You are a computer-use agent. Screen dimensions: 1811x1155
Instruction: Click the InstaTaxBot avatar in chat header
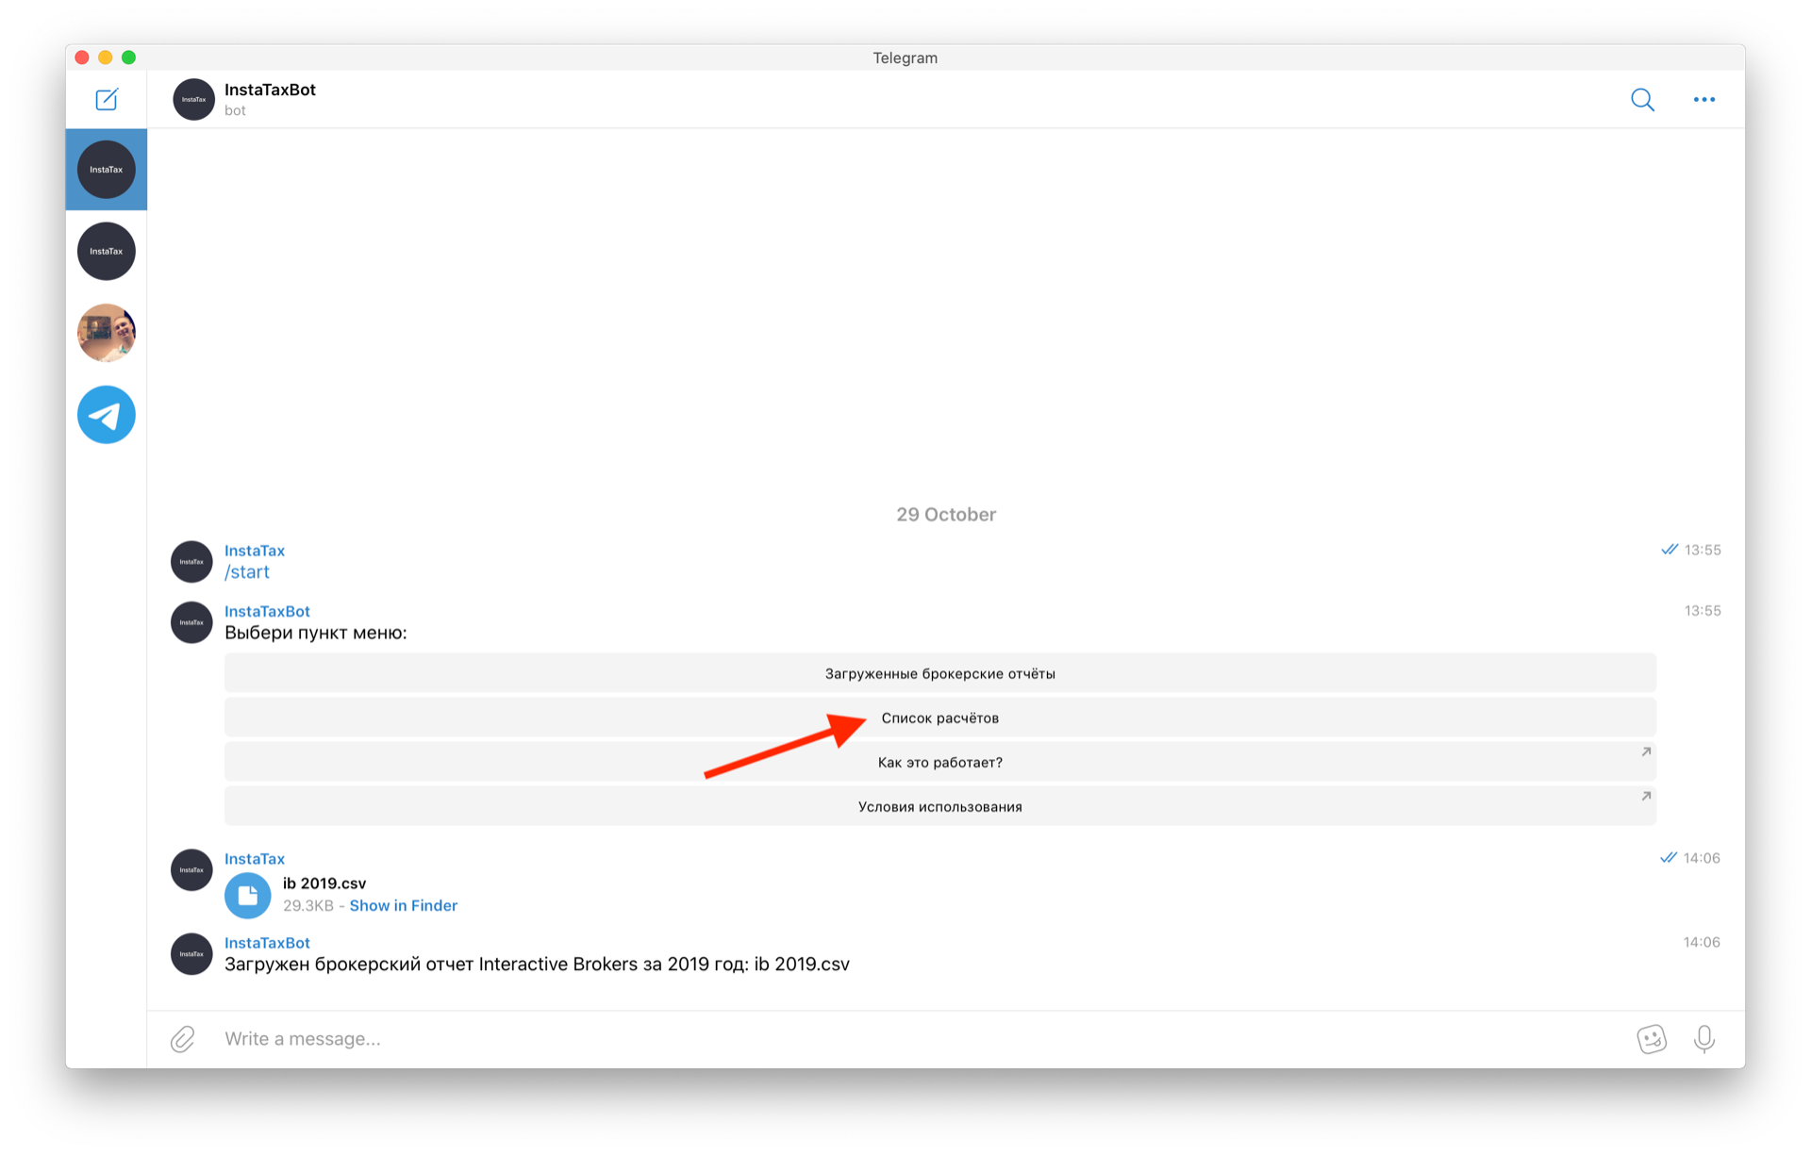pyautogui.click(x=193, y=99)
